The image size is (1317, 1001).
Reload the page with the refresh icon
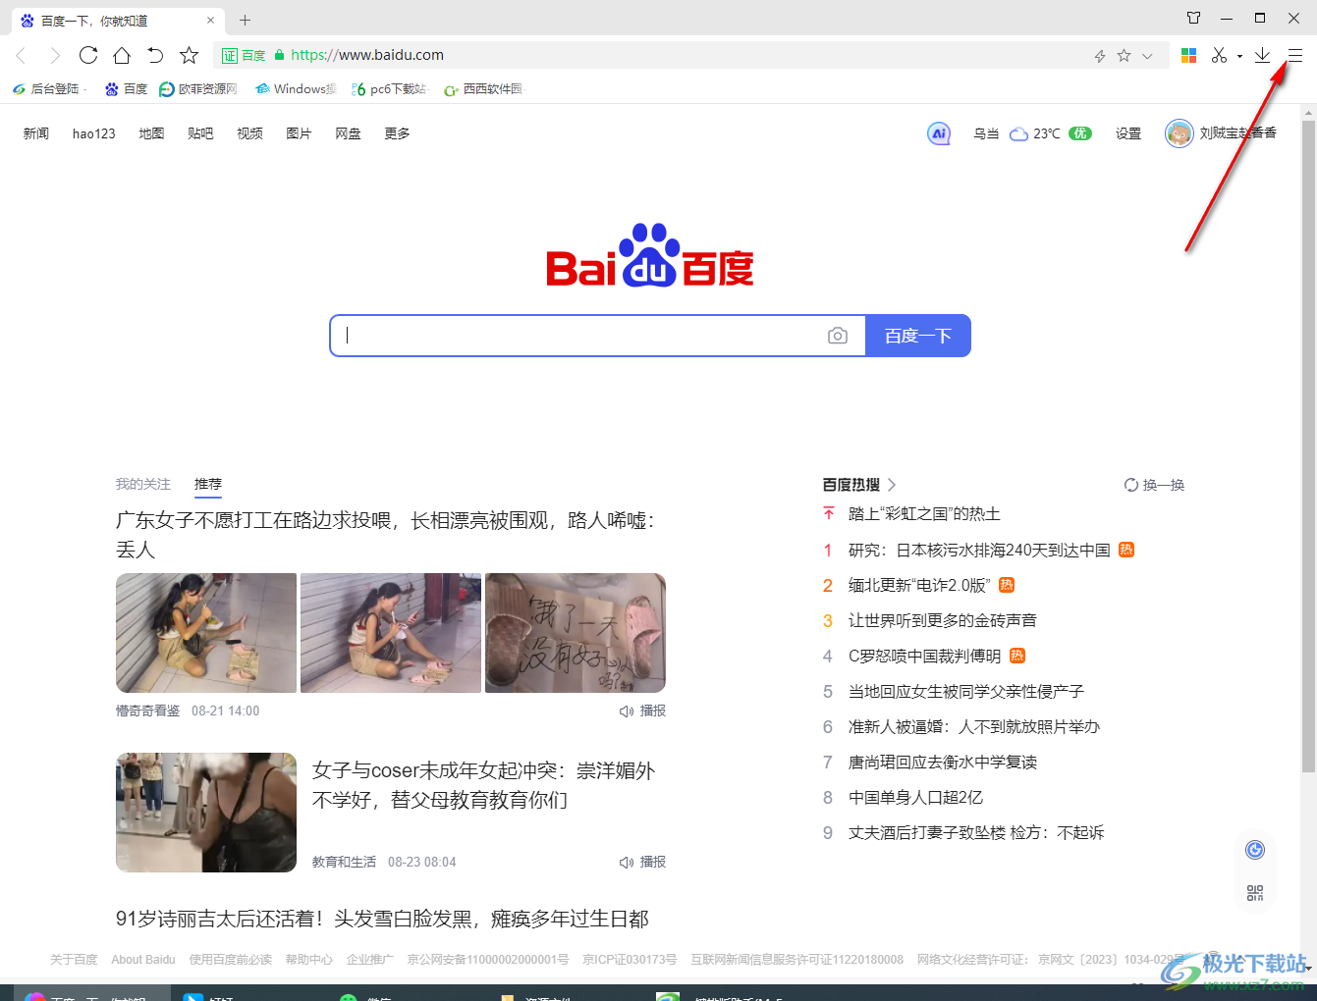[x=88, y=55]
